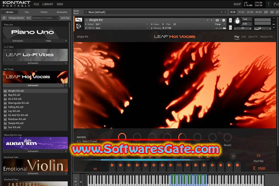Click the KSP script icon in rack header
Image resolution: width=279 pixels, height=186 pixels.
click(266, 12)
